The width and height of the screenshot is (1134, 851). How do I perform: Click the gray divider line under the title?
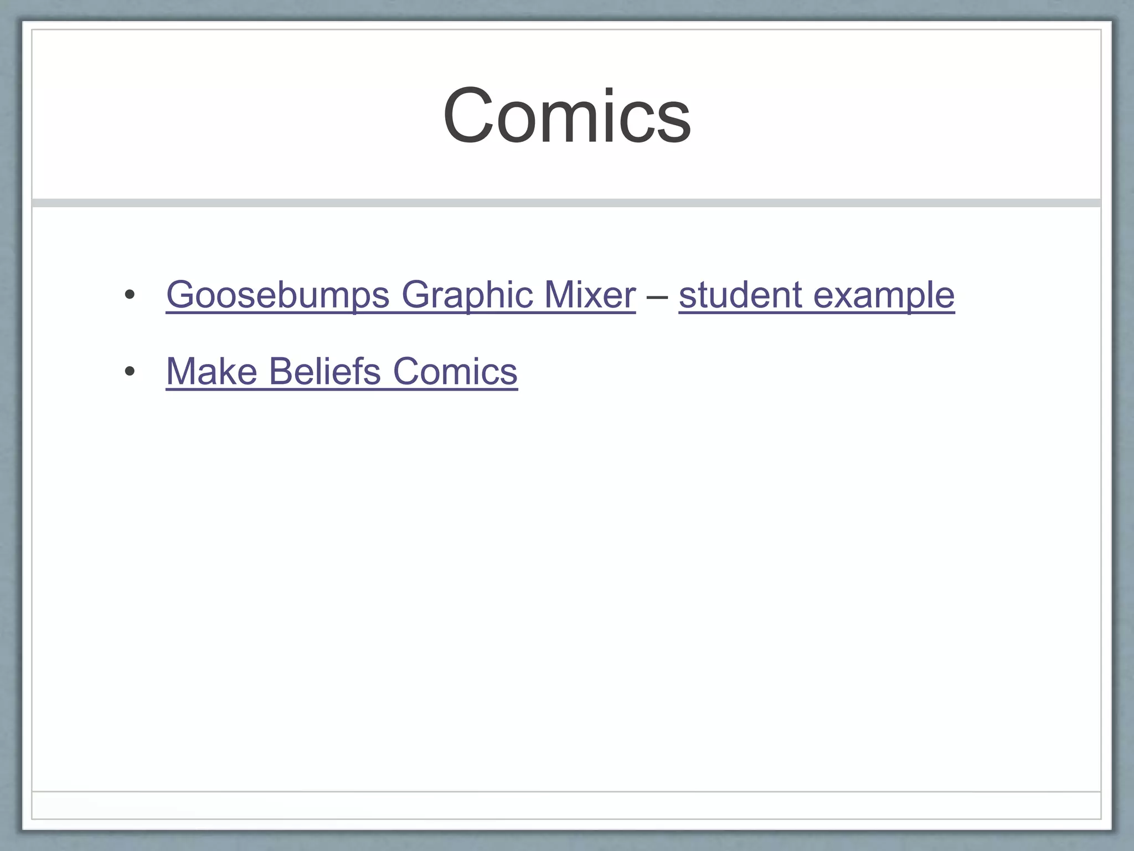566,203
